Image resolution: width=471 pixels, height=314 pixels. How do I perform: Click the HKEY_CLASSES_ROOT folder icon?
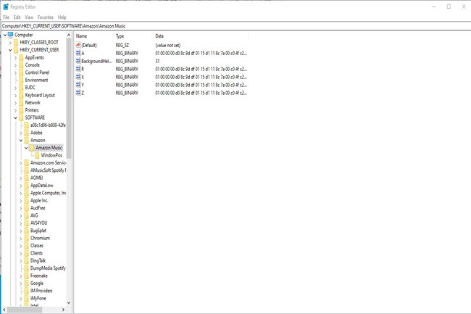16,42
